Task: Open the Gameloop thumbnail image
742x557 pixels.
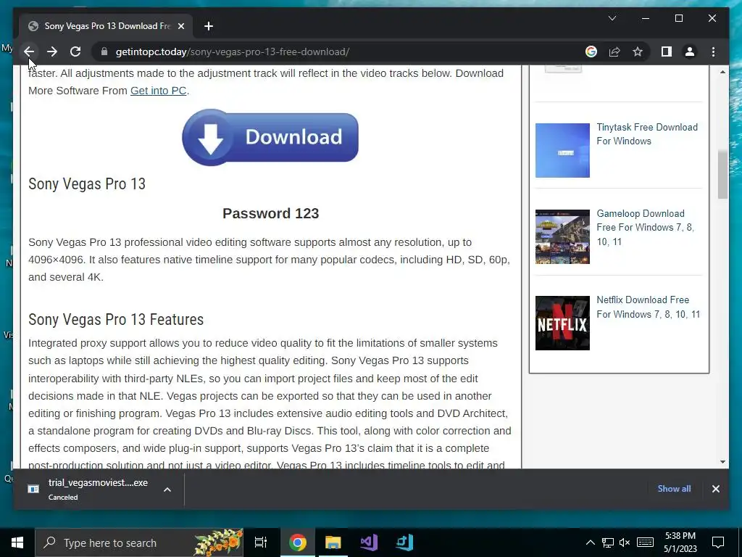Action: 562,236
